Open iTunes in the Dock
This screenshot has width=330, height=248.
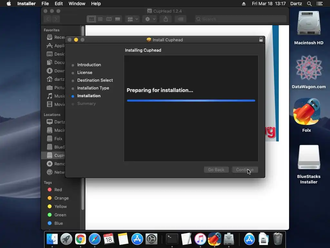click(200, 239)
